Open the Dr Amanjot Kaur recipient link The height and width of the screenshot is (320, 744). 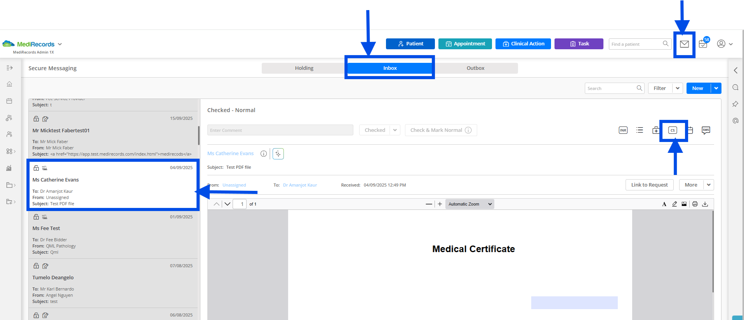pos(300,185)
